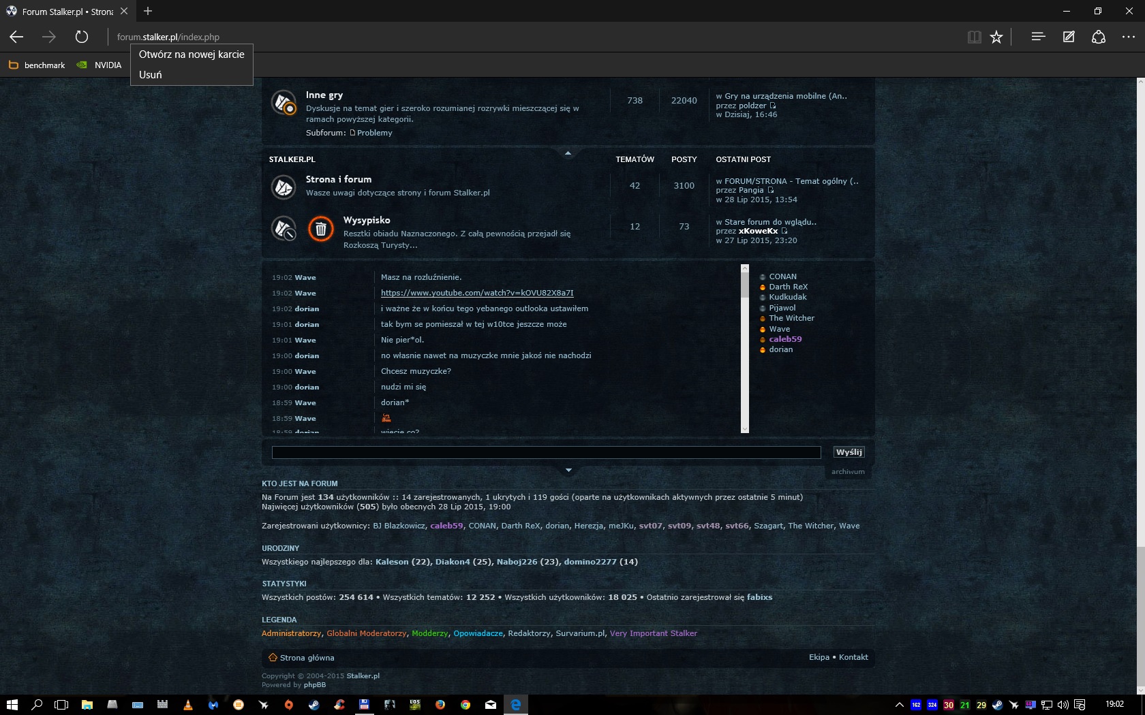Close the Forum Stalker.pl tab

124,11
